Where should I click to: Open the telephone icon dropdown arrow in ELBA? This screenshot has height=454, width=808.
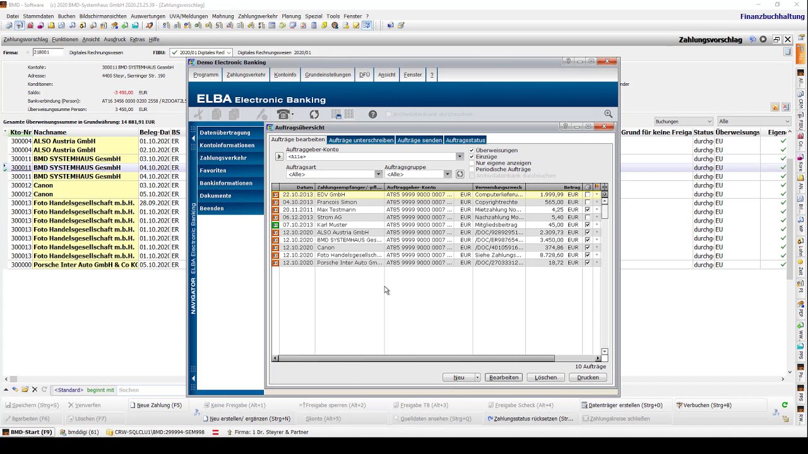point(294,115)
